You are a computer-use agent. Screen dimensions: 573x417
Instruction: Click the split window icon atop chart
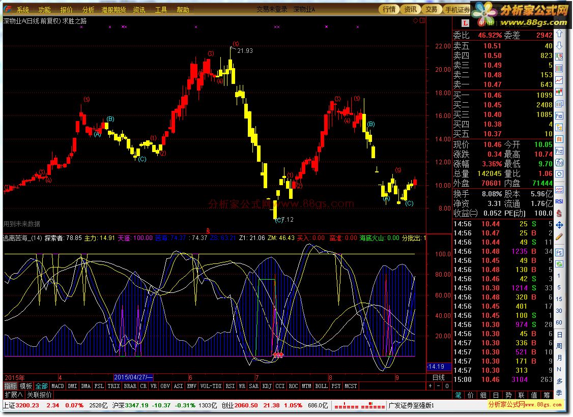point(422,20)
